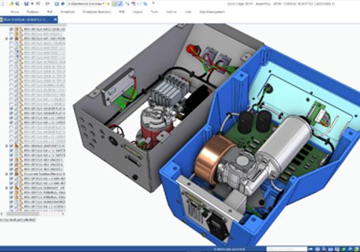Viewport: 360px width, 252px height.
Task: Expand the third subassembly node in tree
Action: click(x=7, y=174)
